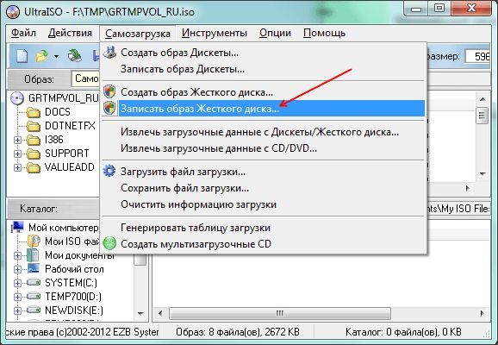Expand the SYSTEM(C:) drive node
This screenshot has width=498, height=345.
coord(18,283)
